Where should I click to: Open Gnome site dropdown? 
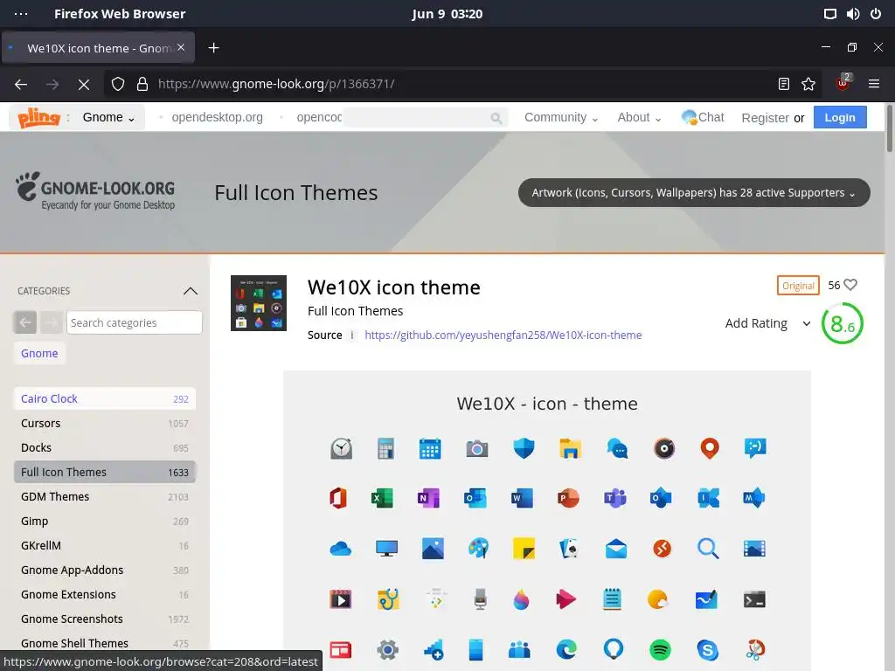pos(108,118)
